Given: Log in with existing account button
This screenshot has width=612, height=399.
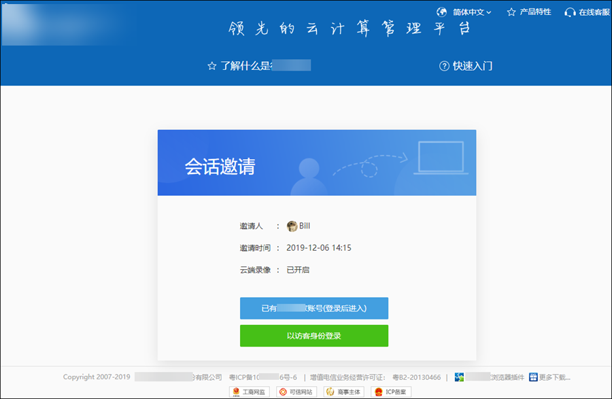Looking at the screenshot, I should point(313,308).
